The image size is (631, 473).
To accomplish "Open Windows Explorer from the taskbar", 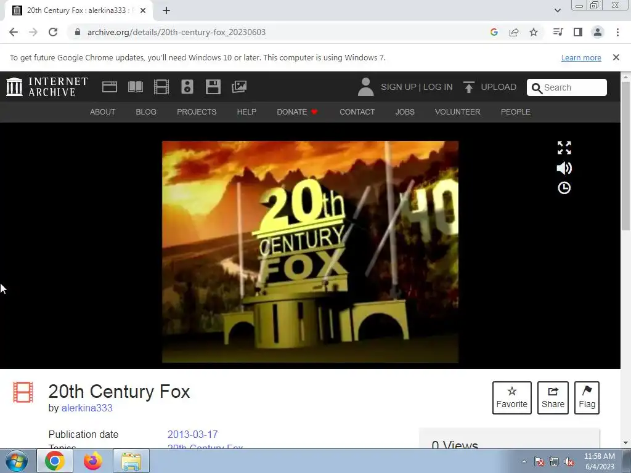I will 131,461.
